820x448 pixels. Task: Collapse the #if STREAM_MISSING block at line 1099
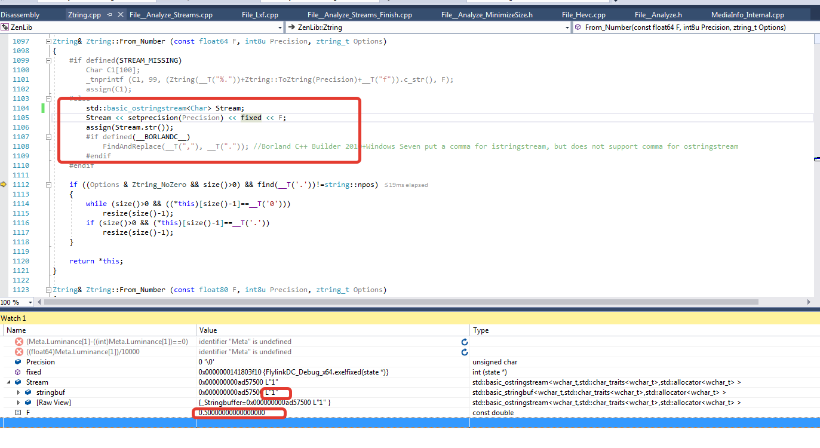[48, 60]
